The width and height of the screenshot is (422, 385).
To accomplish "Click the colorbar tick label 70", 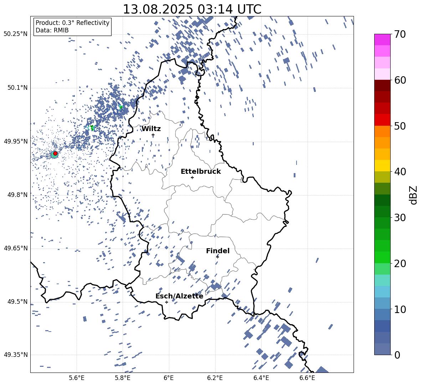I will click(x=400, y=35).
